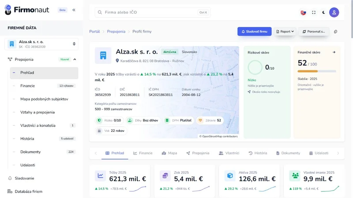Toggle dark mode moon icon
Image resolution: width=353 pixels, height=198 pixels.
[324, 12]
